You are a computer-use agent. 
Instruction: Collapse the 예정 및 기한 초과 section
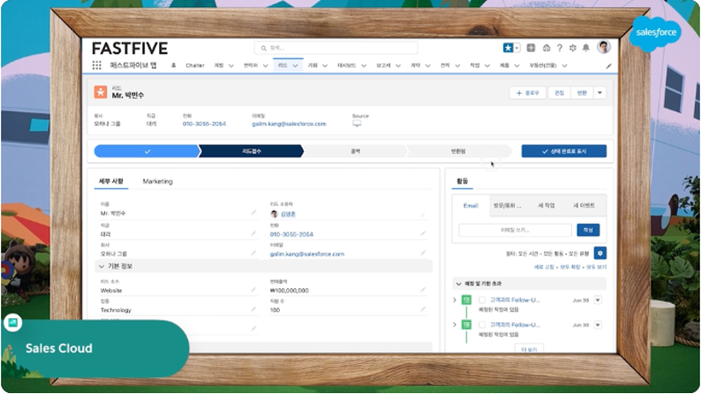458,284
